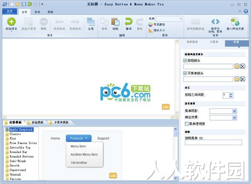The width and height of the screenshot is (251, 184).
Task: Select the Rounded Buttons template folder
Action: click(x=20, y=156)
